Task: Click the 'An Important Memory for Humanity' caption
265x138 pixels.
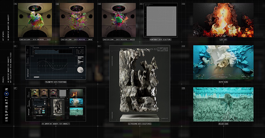Action: pyautogui.click(x=56, y=124)
